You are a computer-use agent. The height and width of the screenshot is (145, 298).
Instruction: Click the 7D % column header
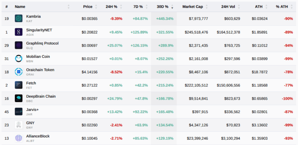pyautogui.click(x=138, y=7)
